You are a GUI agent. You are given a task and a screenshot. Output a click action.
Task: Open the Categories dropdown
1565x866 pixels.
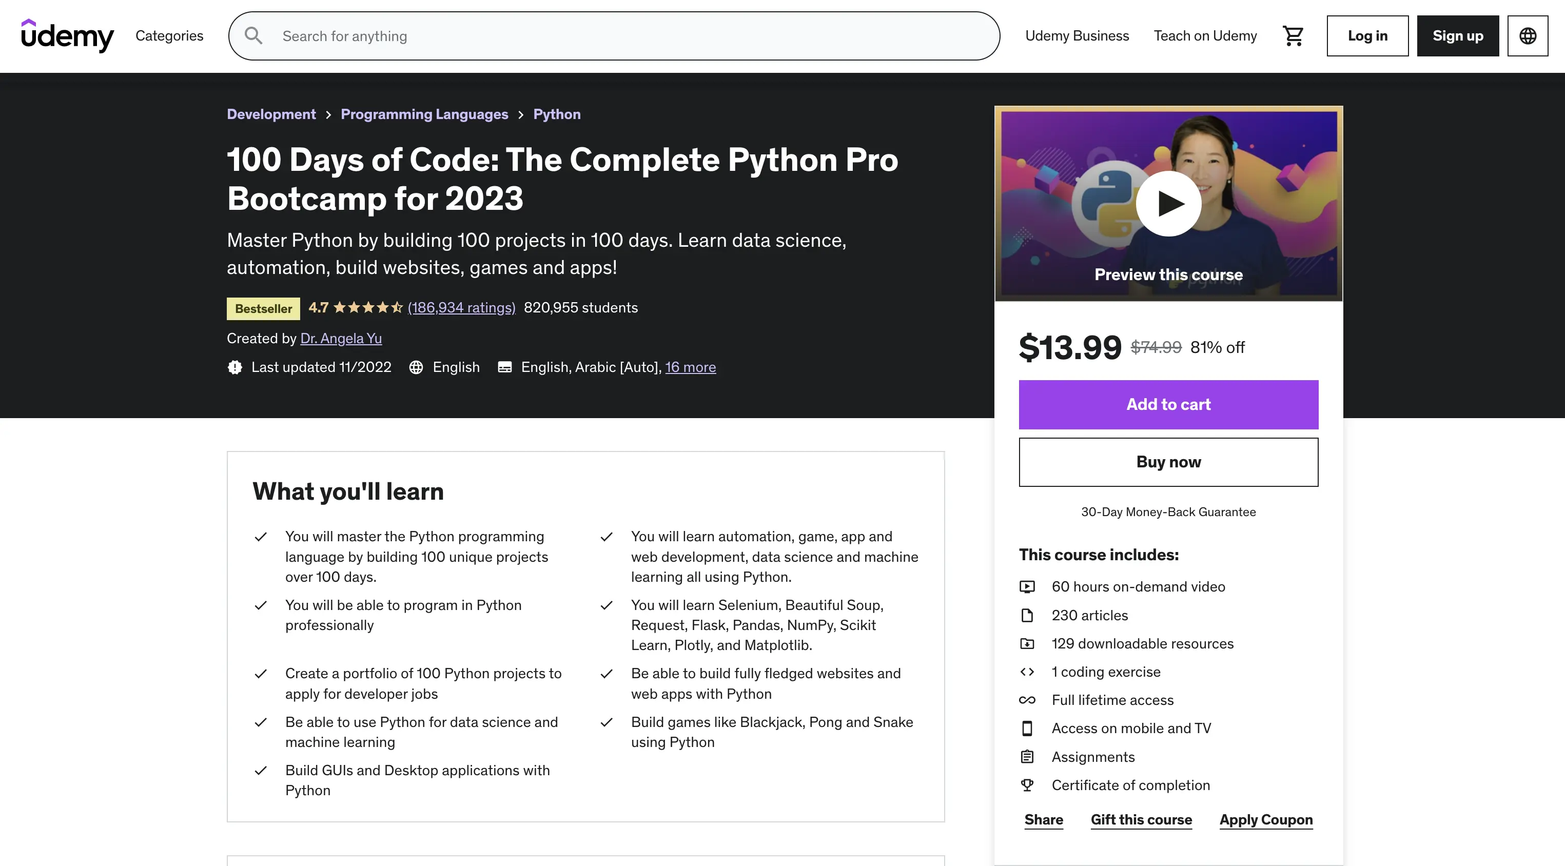pos(169,35)
